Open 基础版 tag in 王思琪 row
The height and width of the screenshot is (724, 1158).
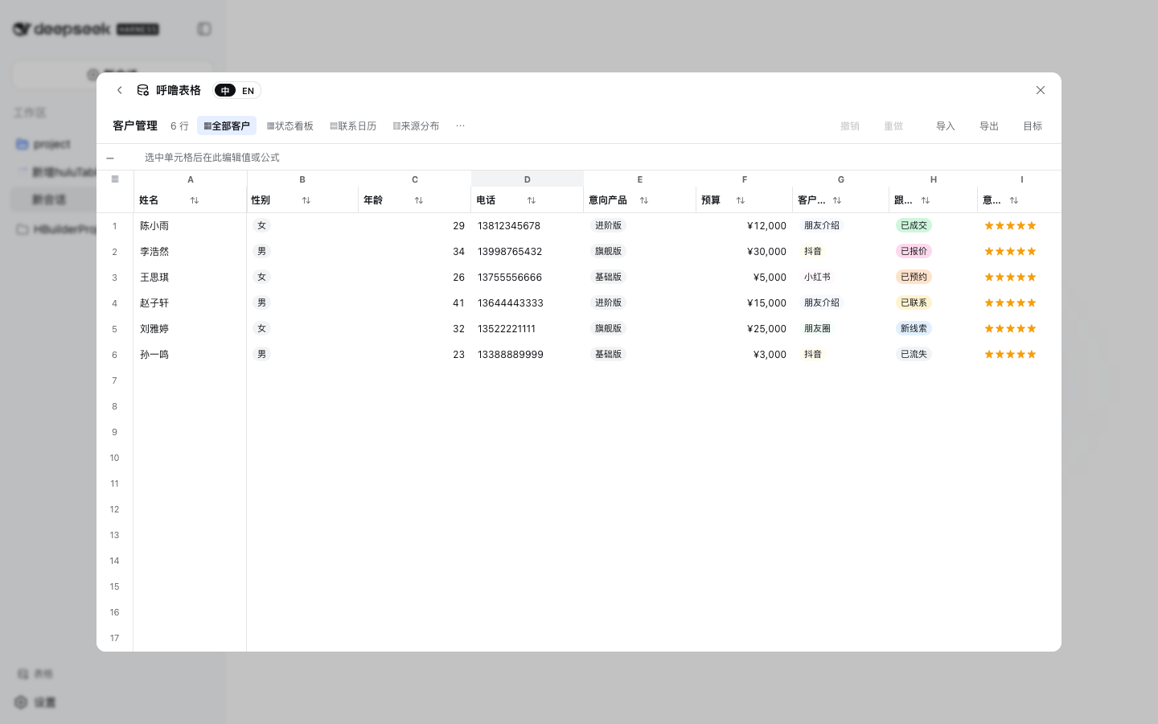608,278
